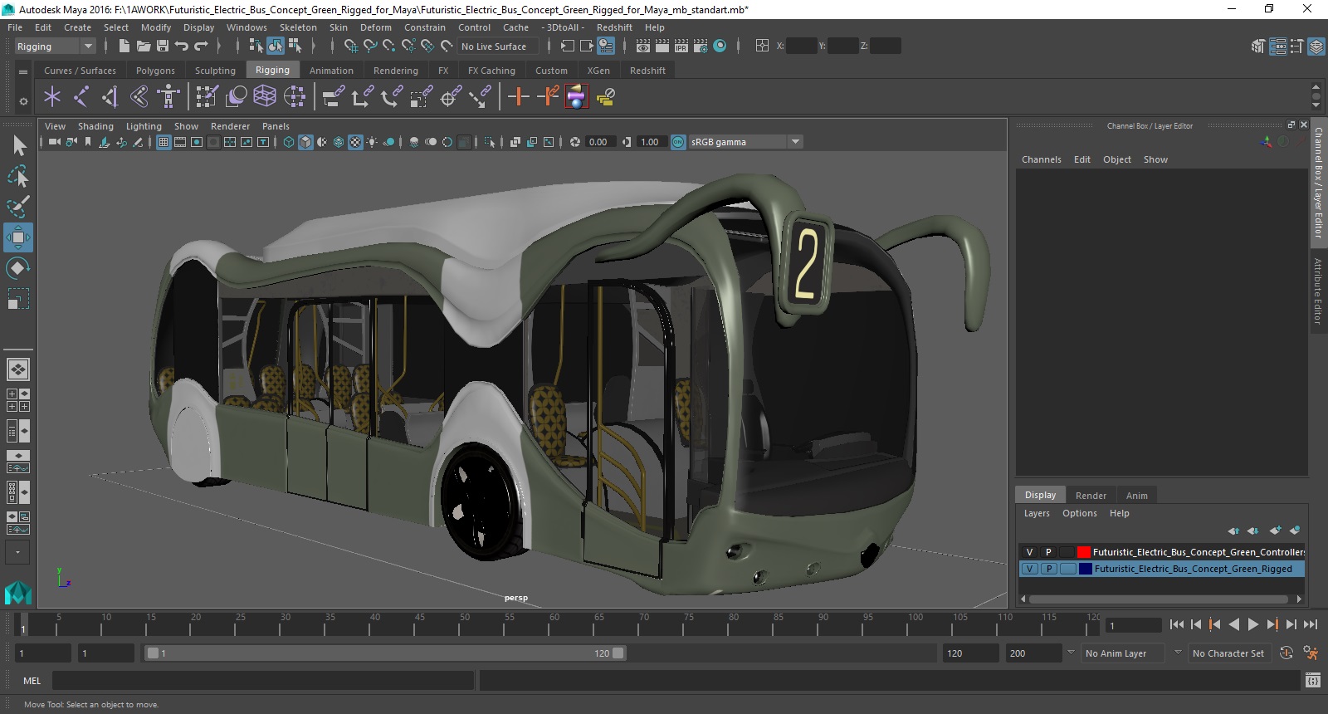Click the Create Lattice shelf icon
Image resolution: width=1328 pixels, height=714 pixels.
click(265, 97)
